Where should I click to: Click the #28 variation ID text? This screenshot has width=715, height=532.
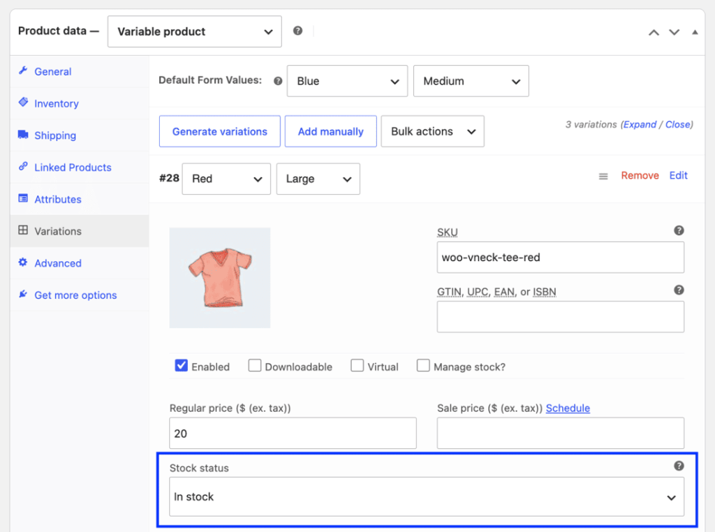[169, 178]
